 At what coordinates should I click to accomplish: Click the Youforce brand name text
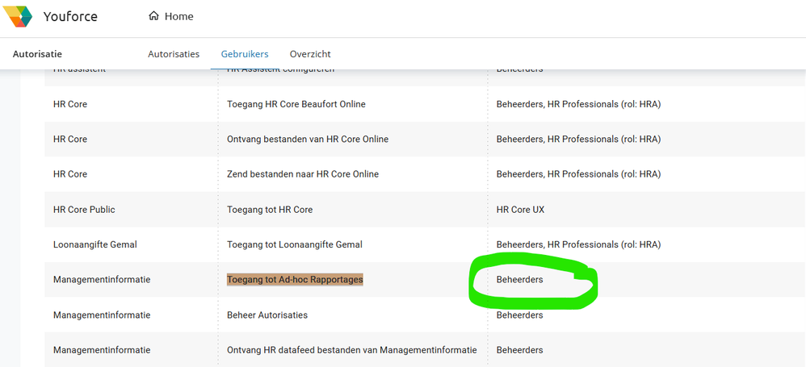[70, 16]
